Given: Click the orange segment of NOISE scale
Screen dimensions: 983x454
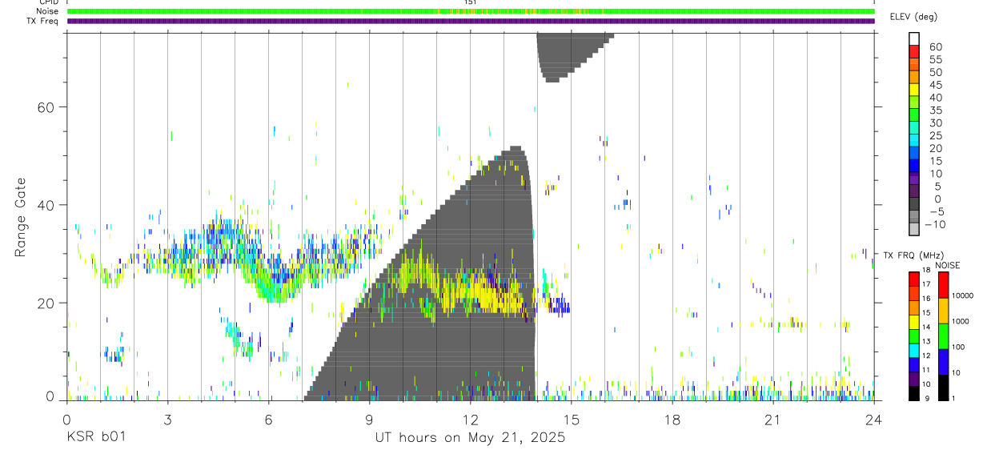Looking at the screenshot, I should (x=942, y=310).
